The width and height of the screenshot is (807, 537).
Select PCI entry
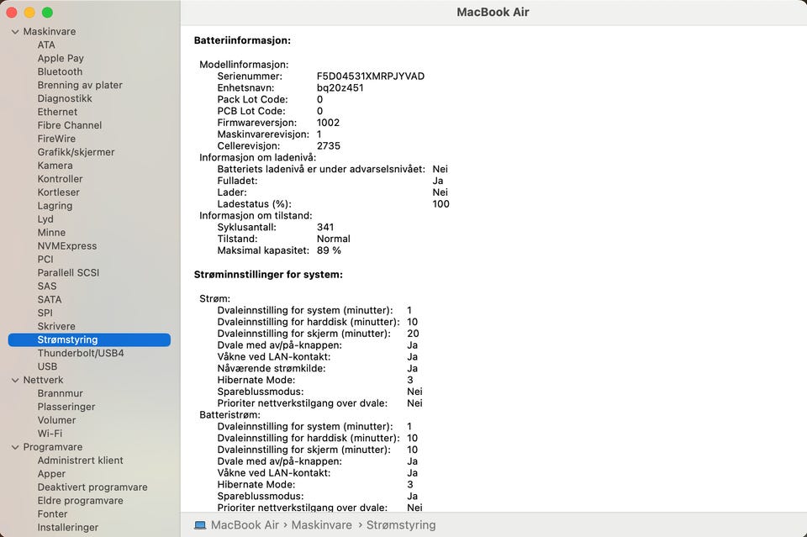pyautogui.click(x=45, y=259)
